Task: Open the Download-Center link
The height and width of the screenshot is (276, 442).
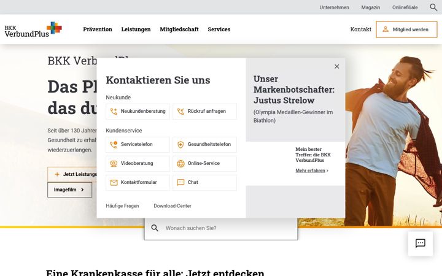Action: point(173,206)
